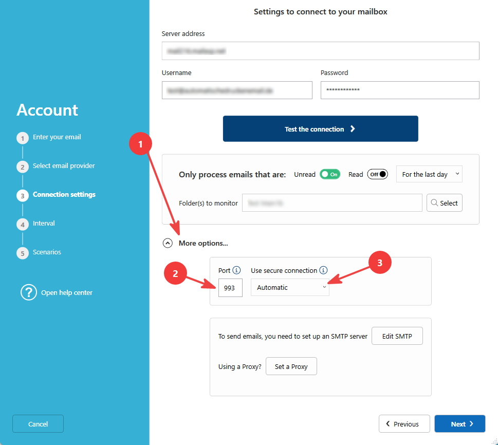
Task: Click the Port number field
Action: click(x=230, y=288)
